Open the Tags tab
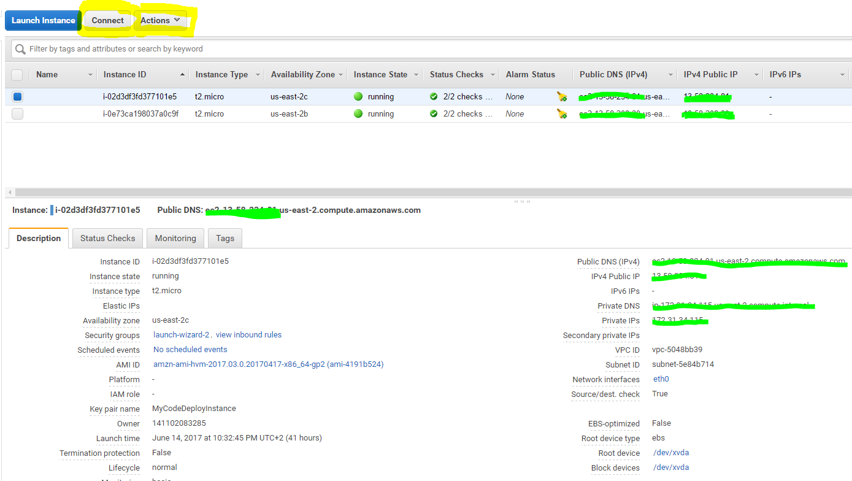Image resolution: width=852 pixels, height=481 pixels. coord(225,238)
